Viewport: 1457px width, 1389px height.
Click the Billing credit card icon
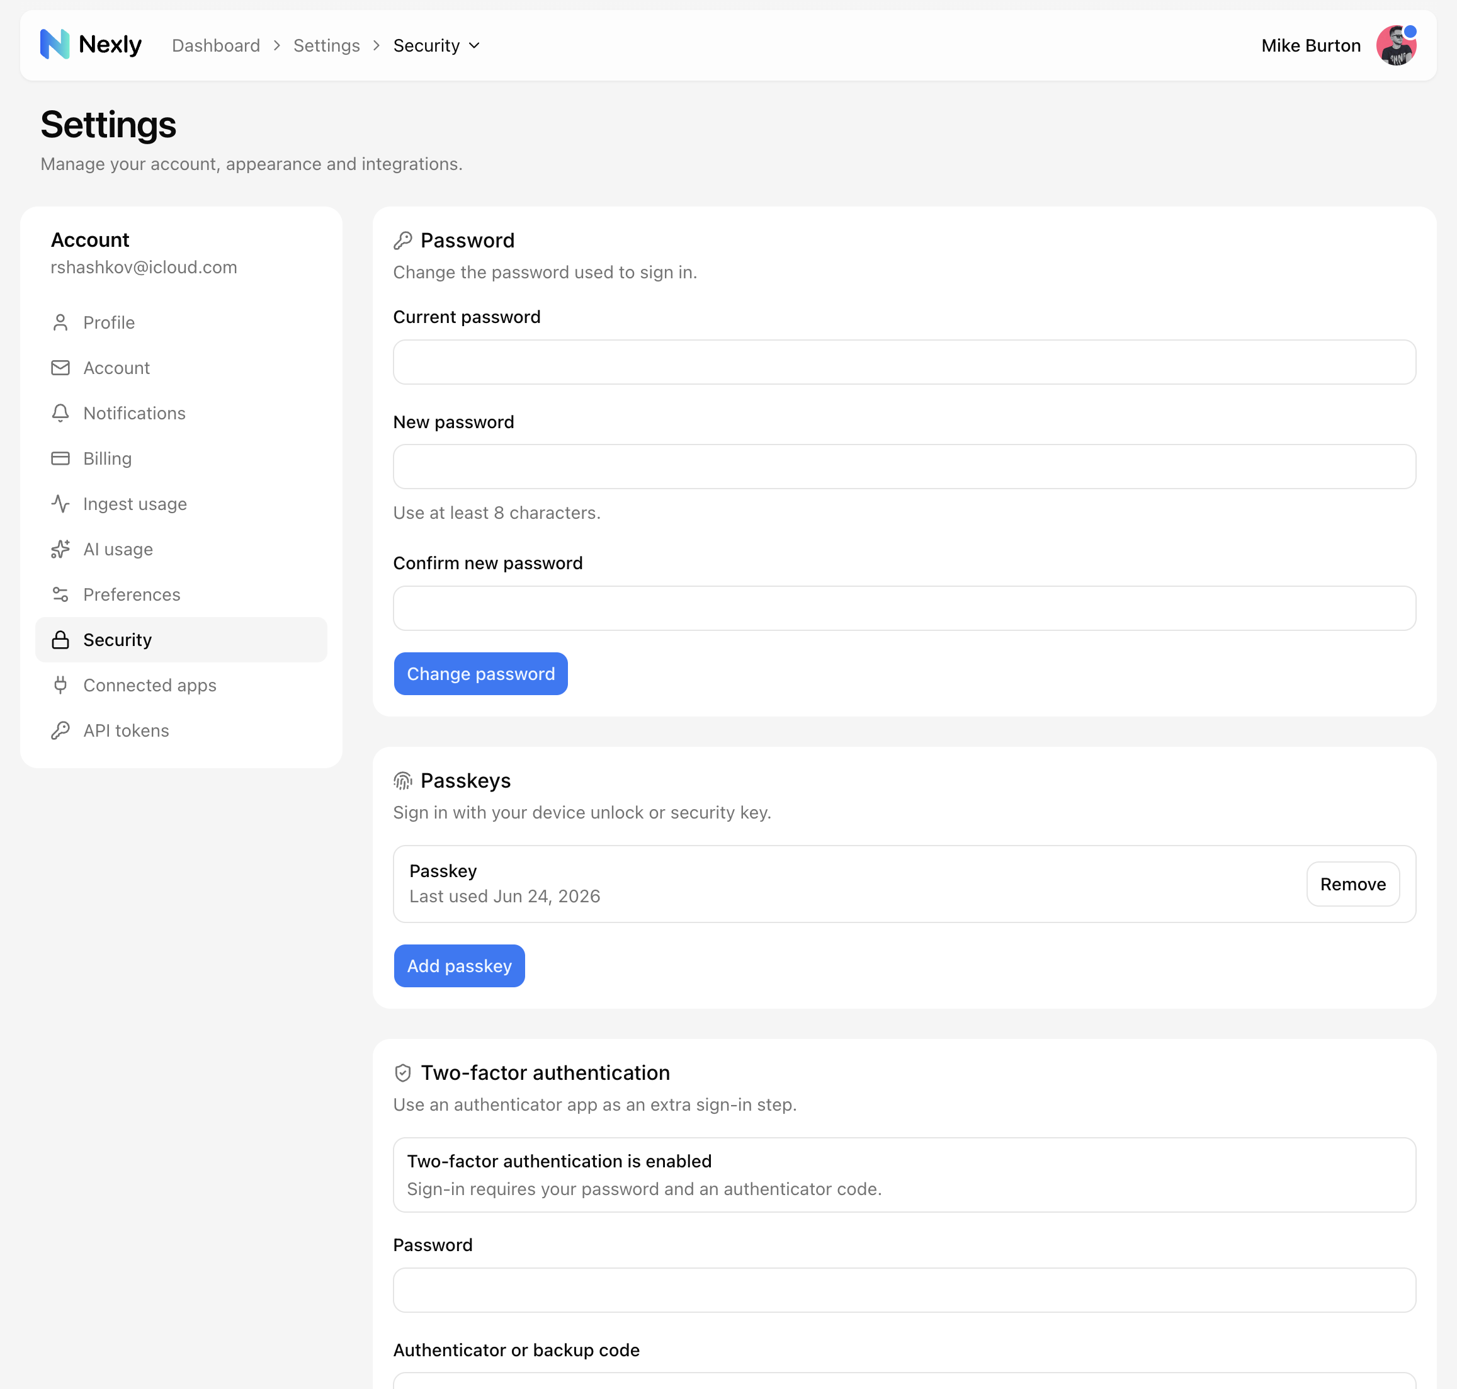point(60,458)
